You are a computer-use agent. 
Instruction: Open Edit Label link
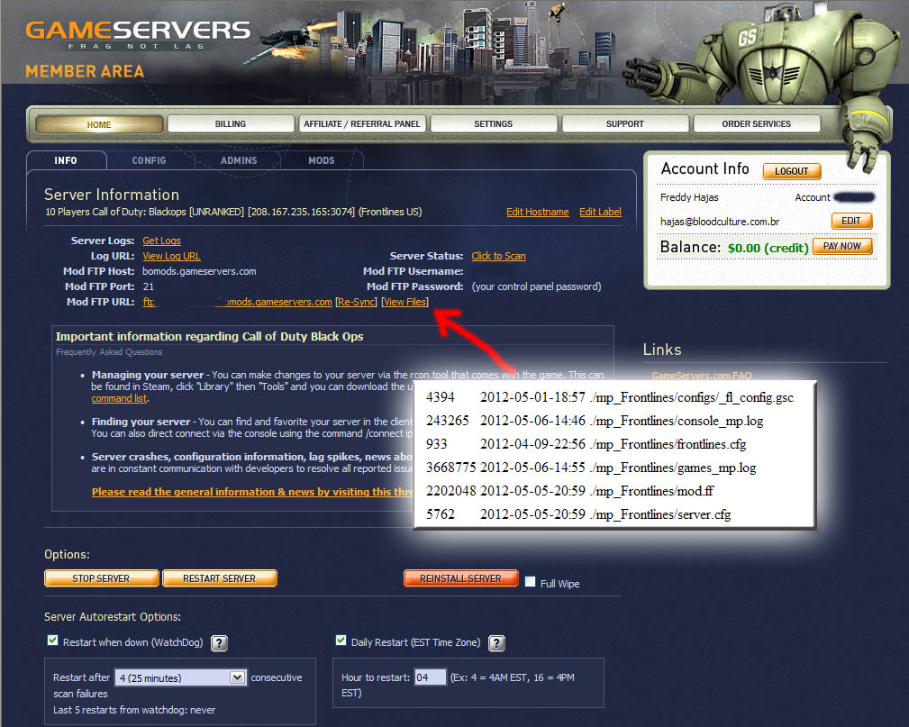(x=600, y=213)
